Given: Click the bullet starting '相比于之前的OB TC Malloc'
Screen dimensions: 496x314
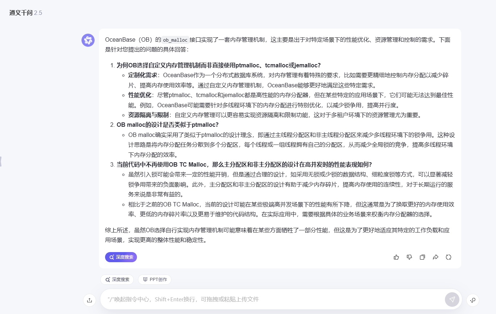Looking at the screenshot, I should (x=291, y=209).
